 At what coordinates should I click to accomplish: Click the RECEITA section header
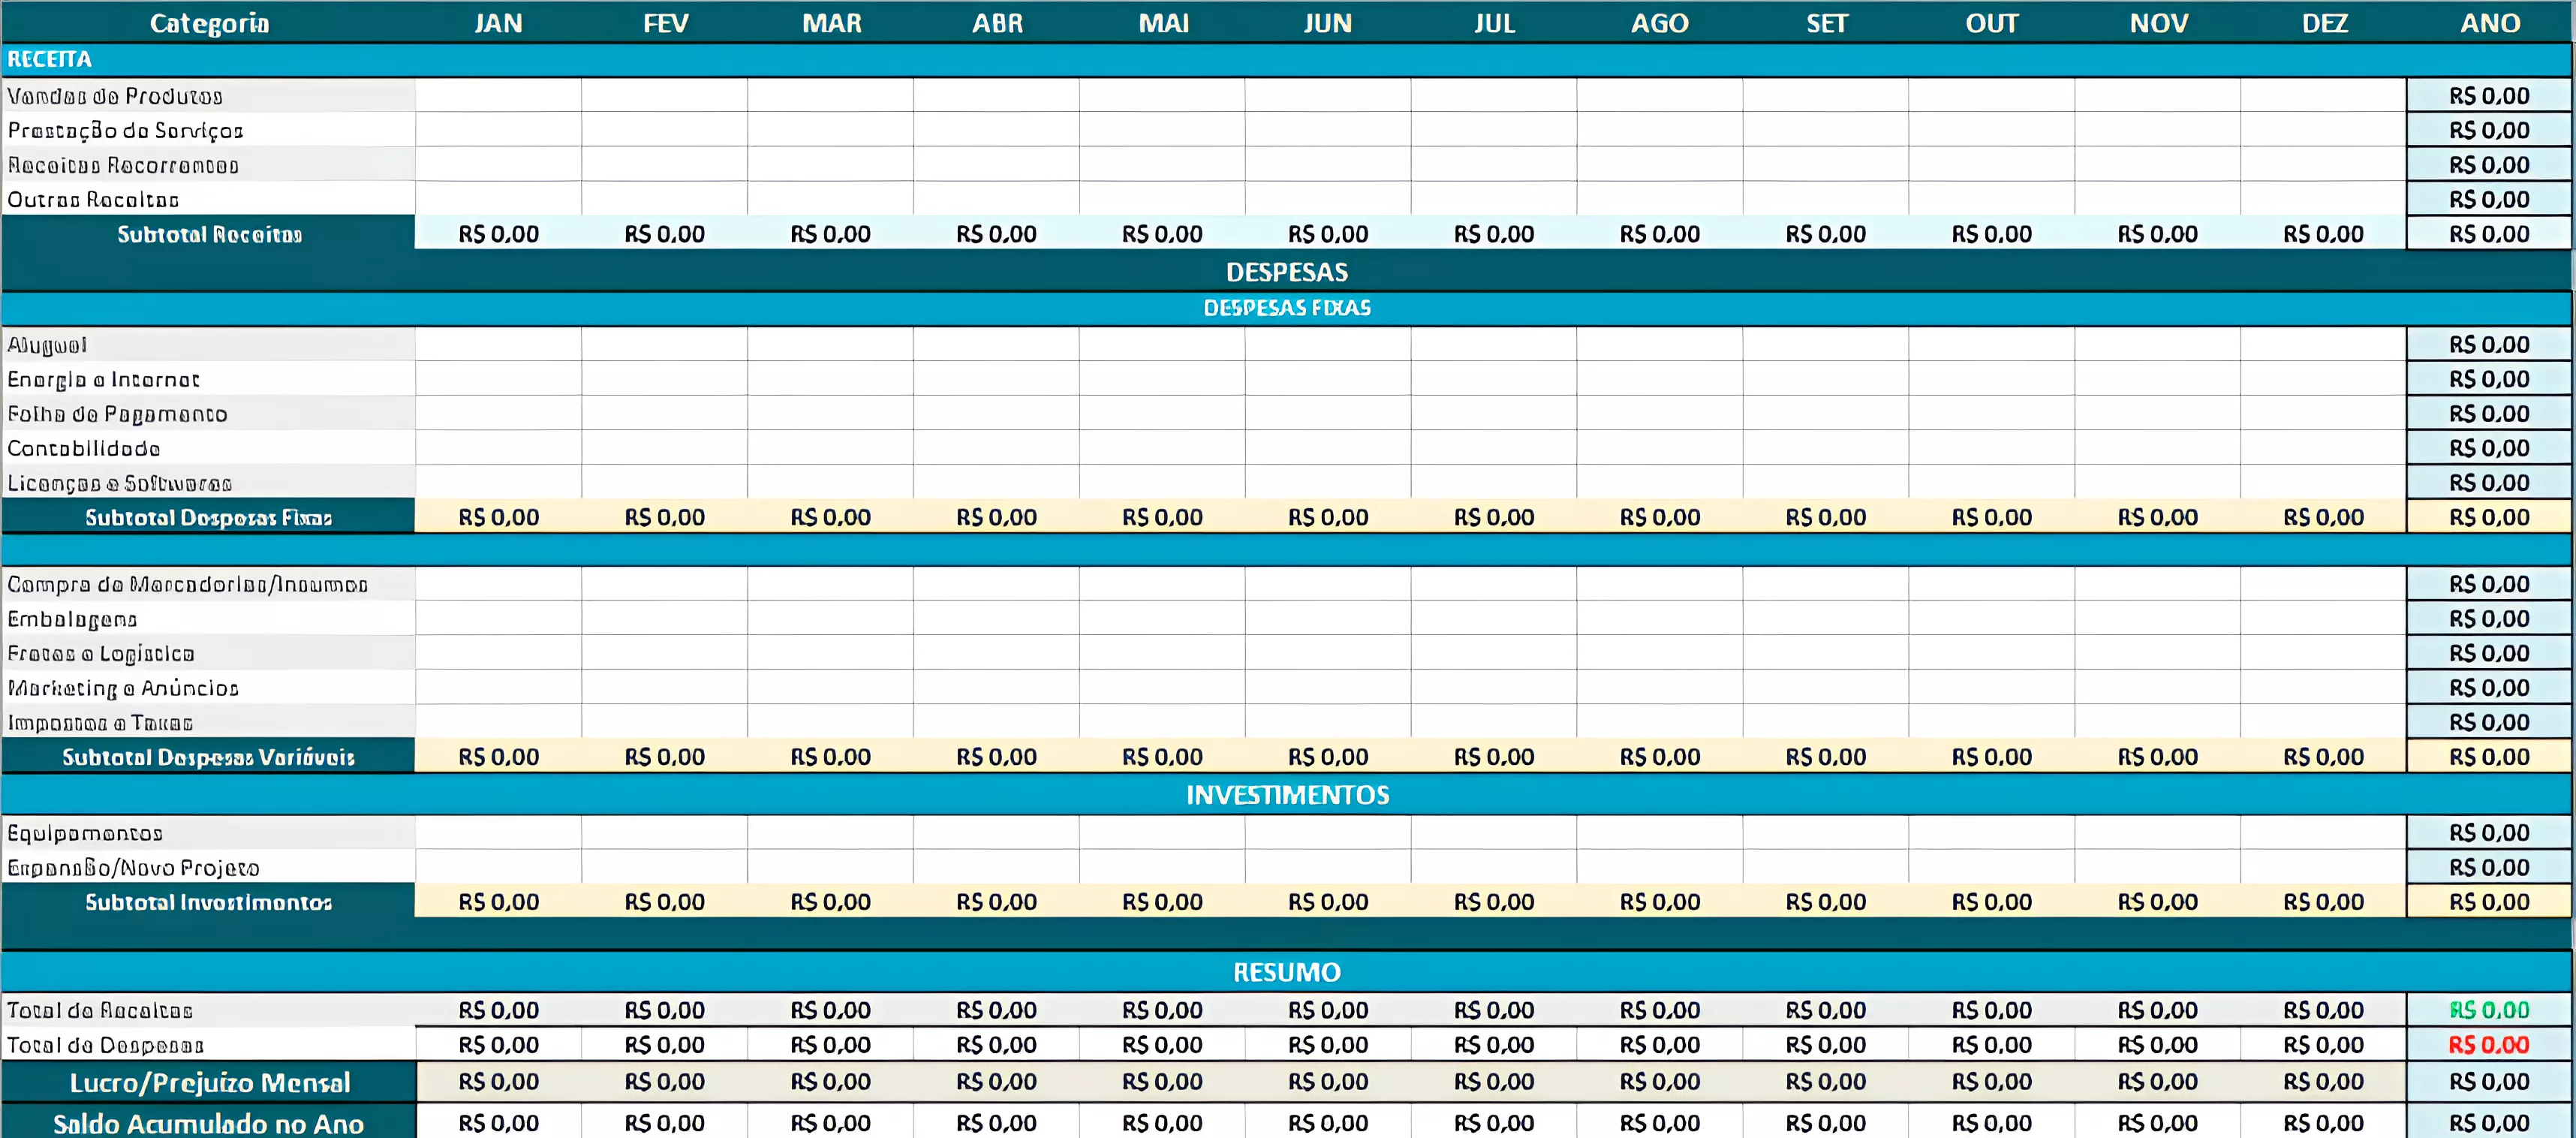(x=49, y=59)
